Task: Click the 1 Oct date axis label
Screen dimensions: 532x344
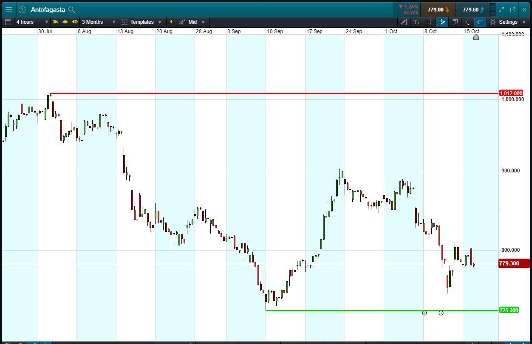Action: [x=391, y=31]
